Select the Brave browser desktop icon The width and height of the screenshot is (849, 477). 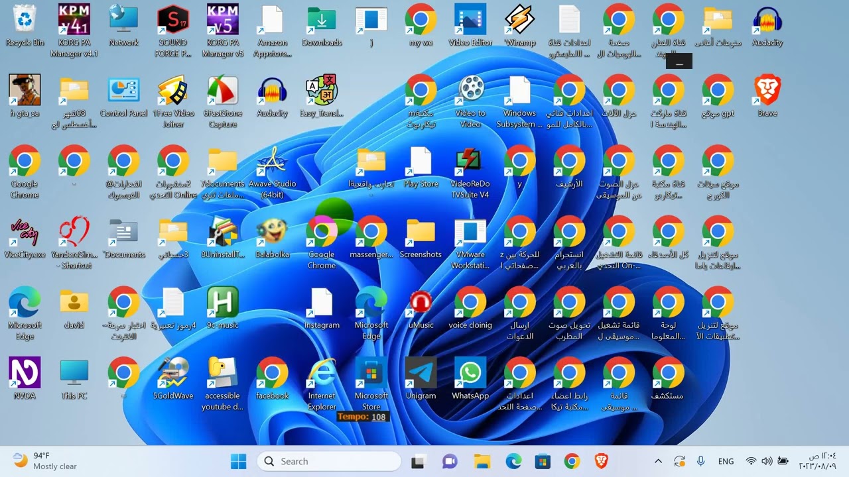(767, 97)
